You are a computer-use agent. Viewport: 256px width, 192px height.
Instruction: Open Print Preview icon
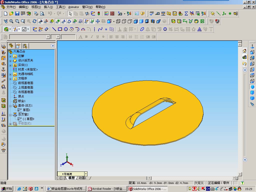(42, 13)
